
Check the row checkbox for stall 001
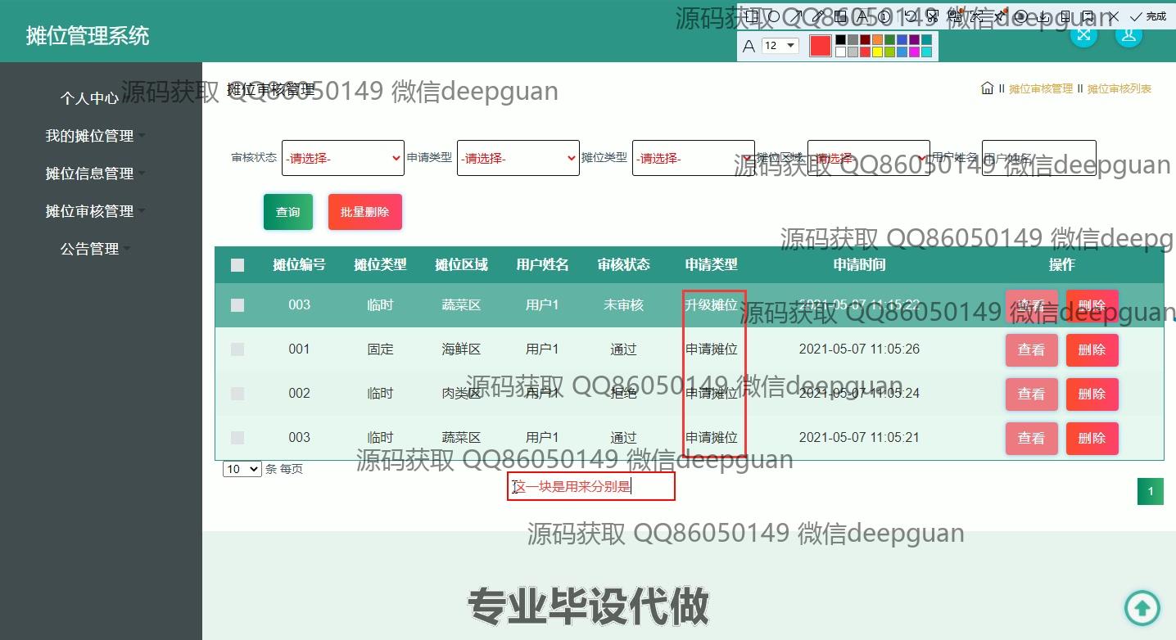(237, 349)
